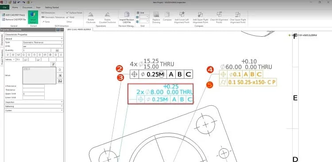
Task: Click the Compare tool
Action: pyautogui.click(x=167, y=17)
